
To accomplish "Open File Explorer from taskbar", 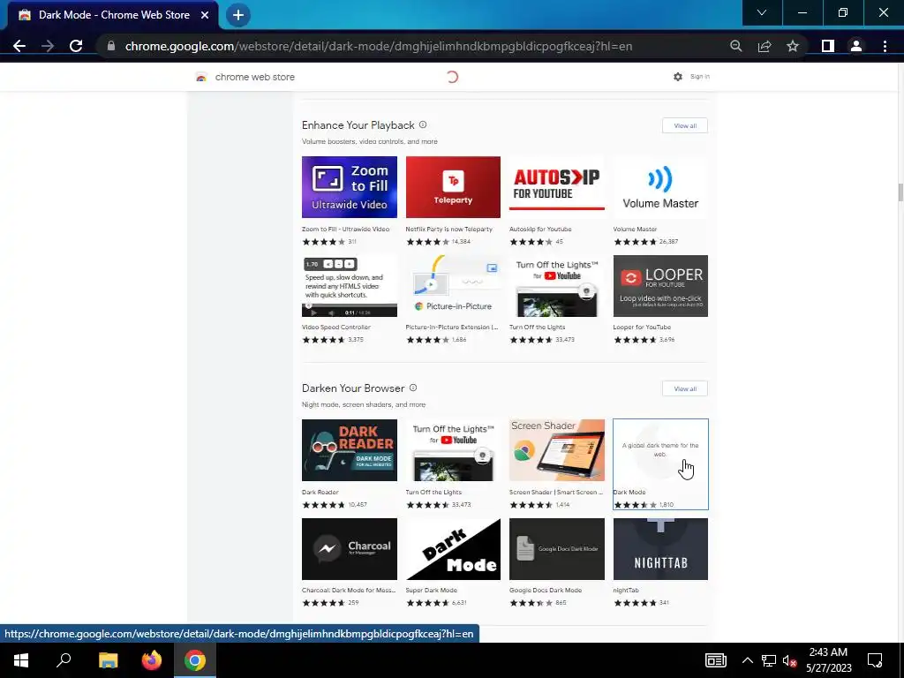I will pyautogui.click(x=108, y=660).
